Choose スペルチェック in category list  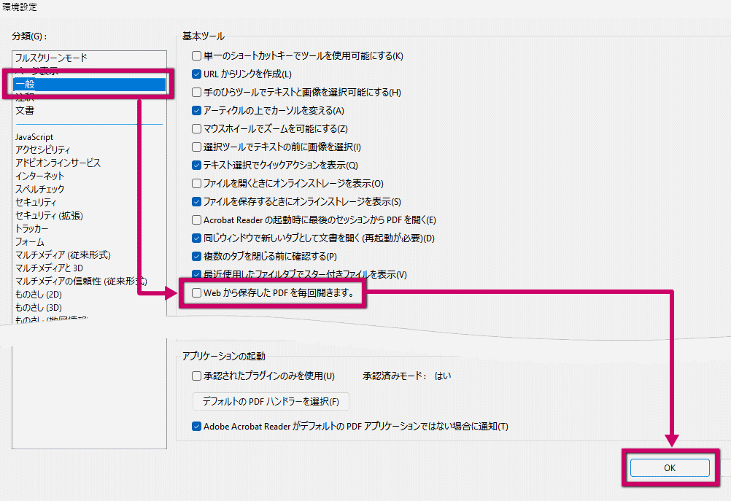point(40,190)
